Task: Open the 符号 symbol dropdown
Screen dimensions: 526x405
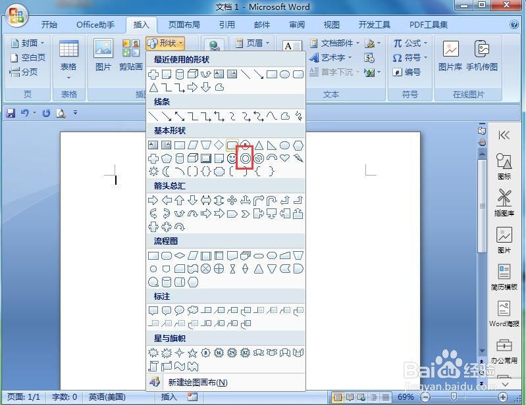Action: point(410,58)
